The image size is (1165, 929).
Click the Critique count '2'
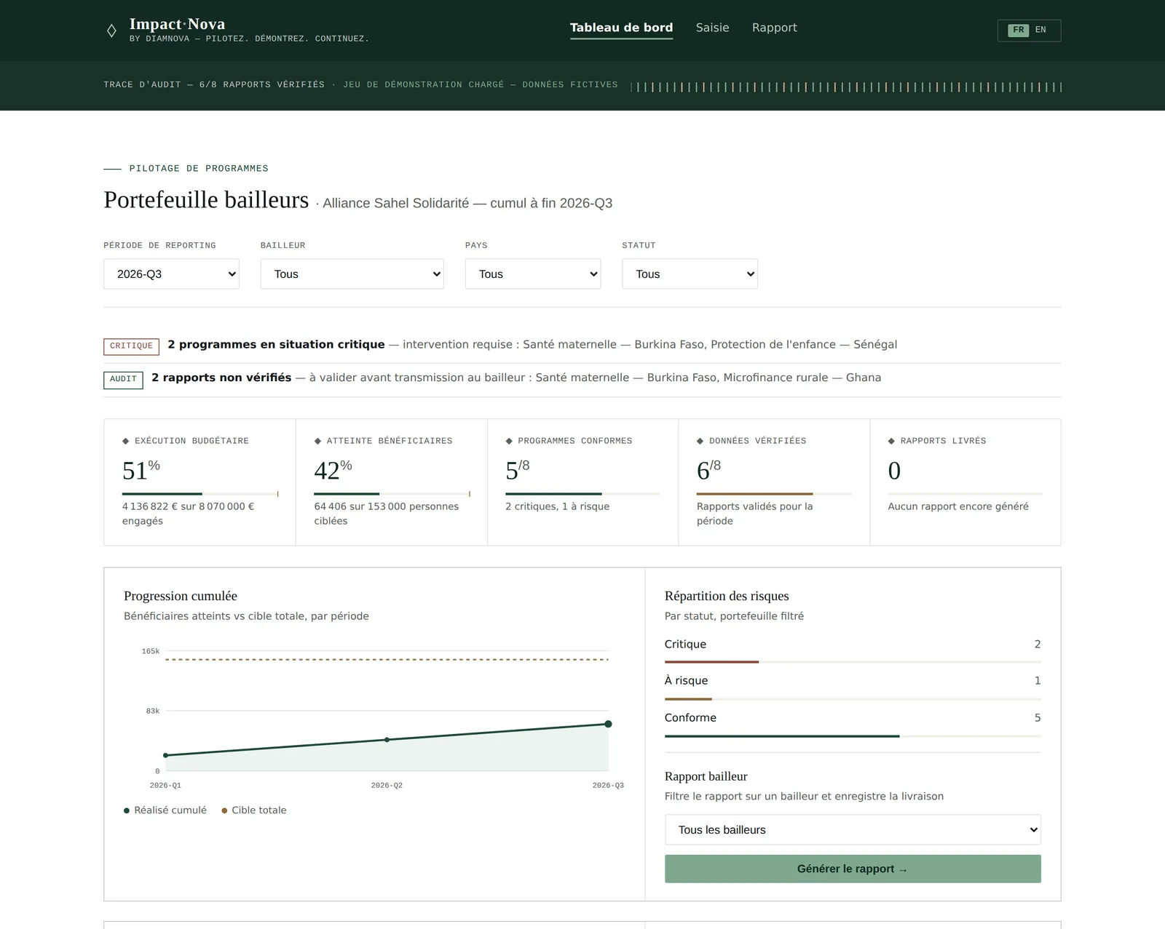pyautogui.click(x=1038, y=645)
